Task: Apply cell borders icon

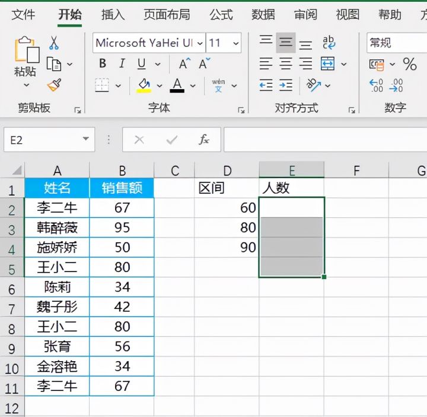Action: (102, 85)
